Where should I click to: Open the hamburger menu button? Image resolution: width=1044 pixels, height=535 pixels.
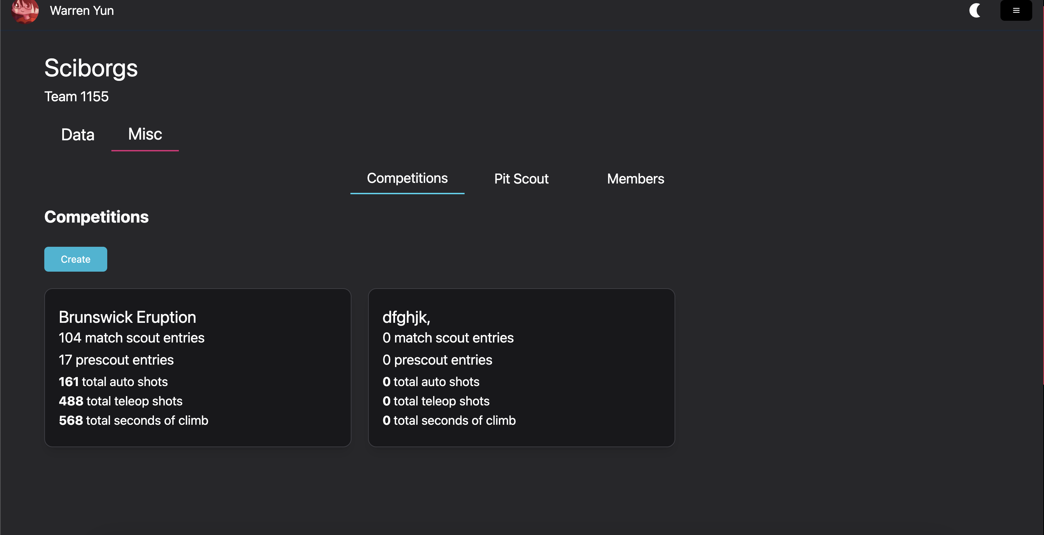click(1016, 10)
